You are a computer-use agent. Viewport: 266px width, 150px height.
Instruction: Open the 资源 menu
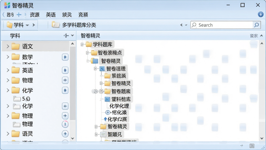click(x=35, y=15)
